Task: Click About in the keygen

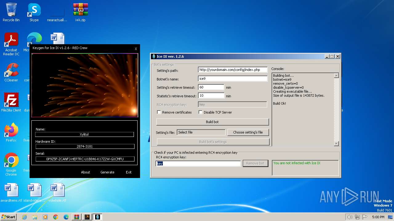Action: point(86,172)
